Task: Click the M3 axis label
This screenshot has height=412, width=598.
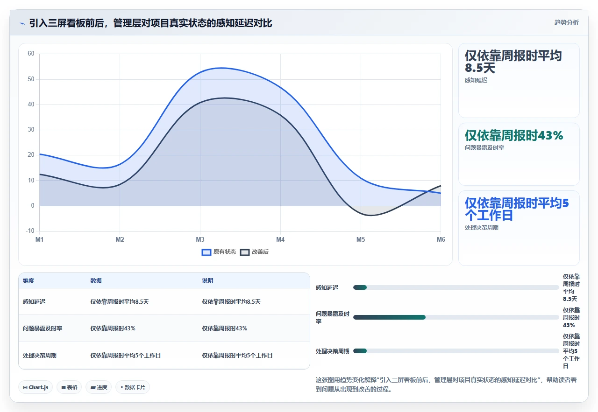Action: pyautogui.click(x=200, y=240)
